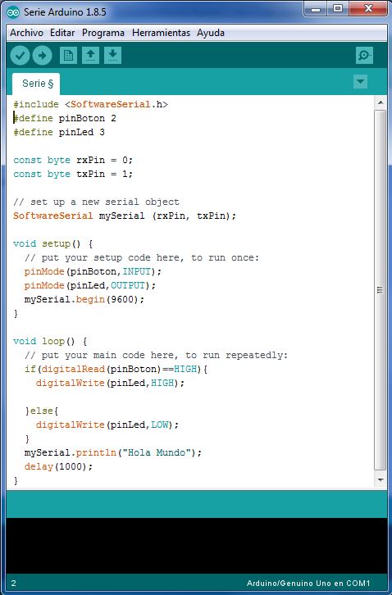
Task: Click 'digitalWrite(pinLed,HIGH);' line
Action: [x=110, y=383]
